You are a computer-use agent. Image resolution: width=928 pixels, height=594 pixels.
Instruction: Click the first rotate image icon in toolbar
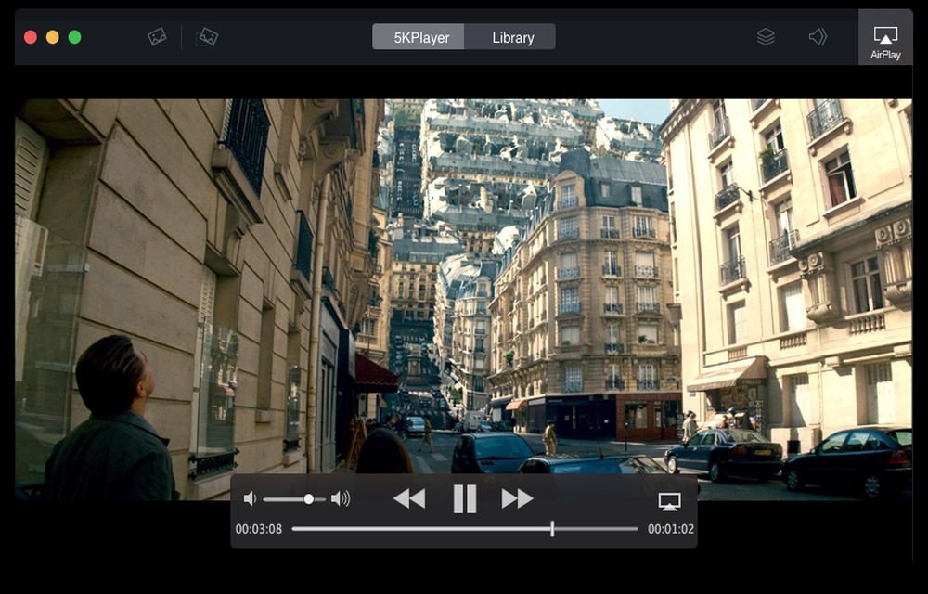157,37
